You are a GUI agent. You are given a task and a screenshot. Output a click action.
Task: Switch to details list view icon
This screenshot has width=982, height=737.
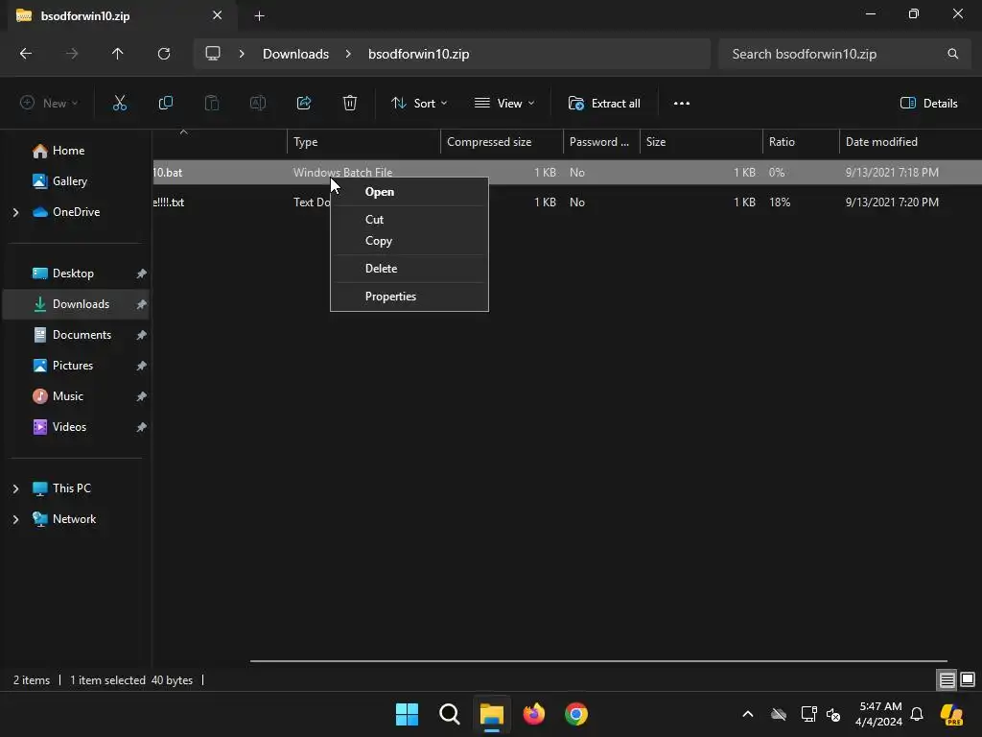(947, 679)
